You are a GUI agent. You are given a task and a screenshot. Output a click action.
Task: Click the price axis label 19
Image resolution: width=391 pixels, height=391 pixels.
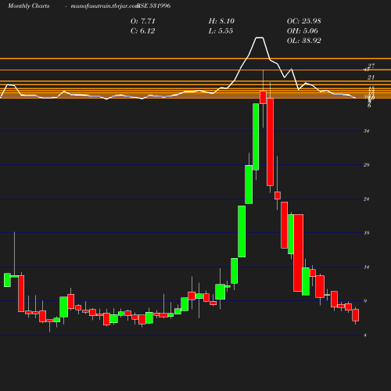click(367, 233)
